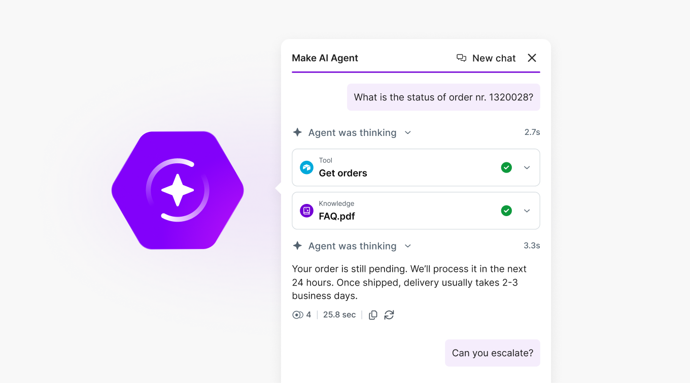Expand the first Agent was thinking section
This screenshot has width=690, height=383.
(x=407, y=132)
